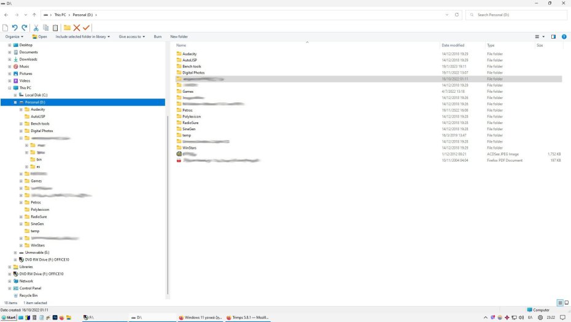Select the Audacity folder in the file list
This screenshot has width=571, height=322.
click(x=189, y=54)
